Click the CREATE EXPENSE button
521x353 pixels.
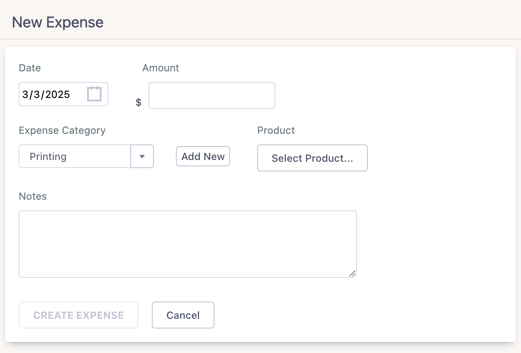point(78,315)
